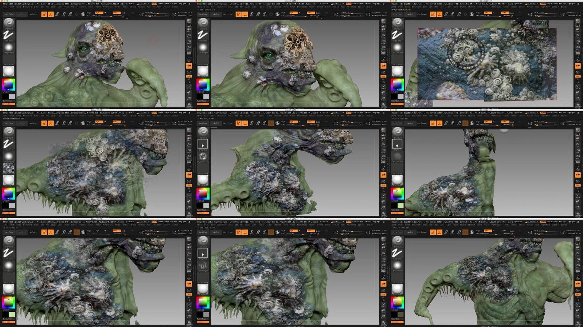Click the Scale mode icon in the top-left screenshot toolbar
The image size is (583, 327).
click(x=64, y=14)
